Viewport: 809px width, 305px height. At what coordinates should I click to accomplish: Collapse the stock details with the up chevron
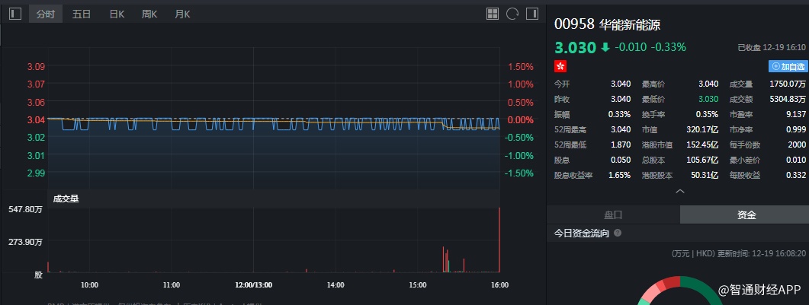[x=680, y=192]
